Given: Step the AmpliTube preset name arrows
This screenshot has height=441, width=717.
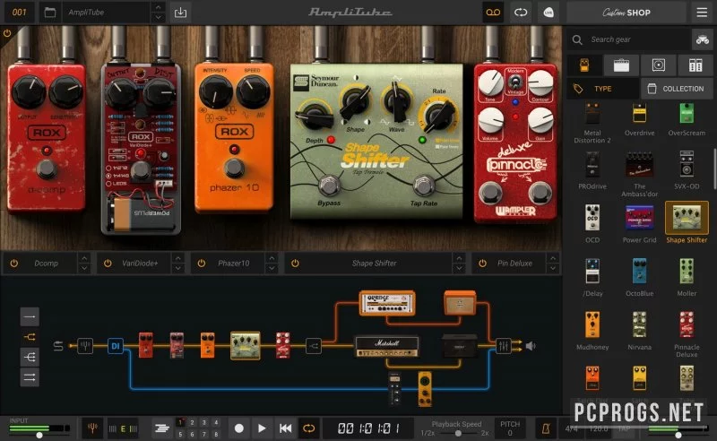Looking at the screenshot, I should pyautogui.click(x=158, y=13).
